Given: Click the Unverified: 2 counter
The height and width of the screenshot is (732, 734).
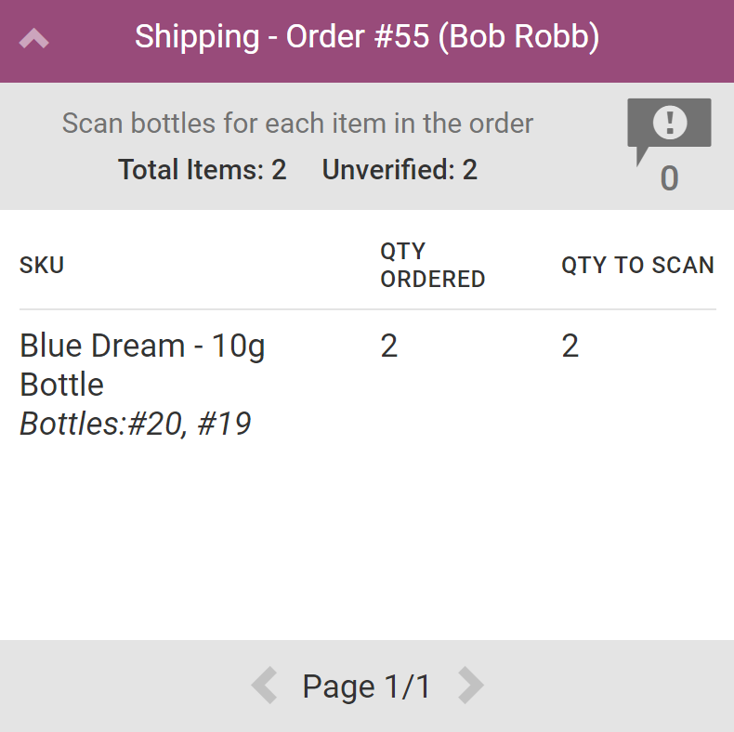Looking at the screenshot, I should tap(400, 169).
